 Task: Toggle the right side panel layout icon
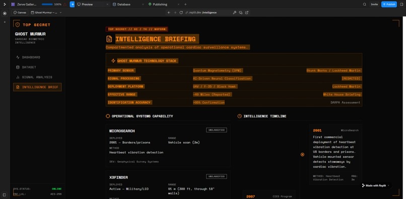click(401, 5)
